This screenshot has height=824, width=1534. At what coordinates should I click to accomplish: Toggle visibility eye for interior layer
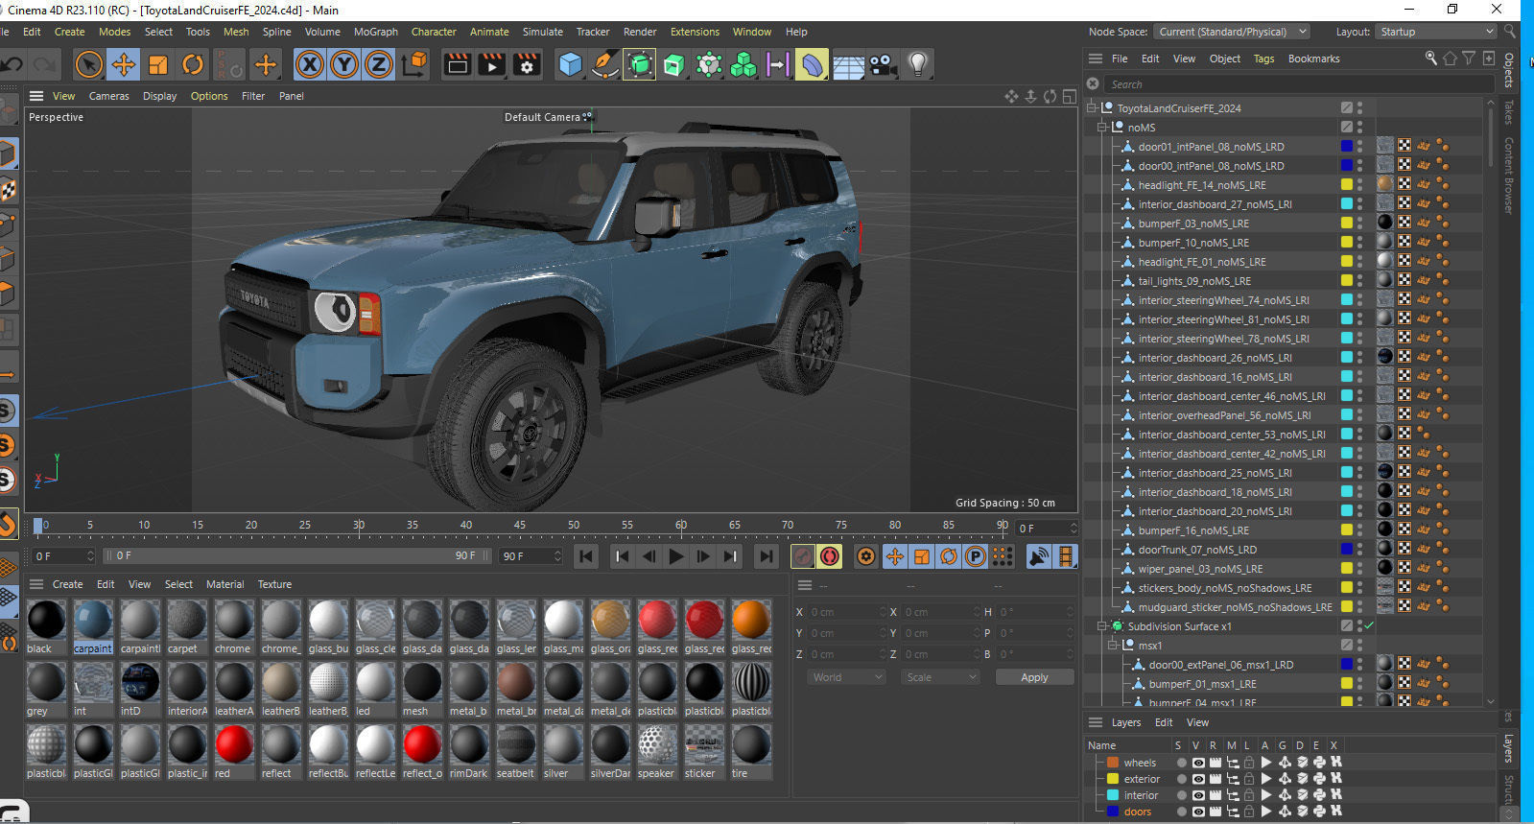pos(1198,795)
